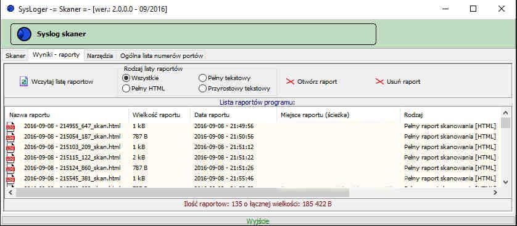This screenshot has width=517, height=226.
Task: Close the SysLoger window
Action: (502, 9)
